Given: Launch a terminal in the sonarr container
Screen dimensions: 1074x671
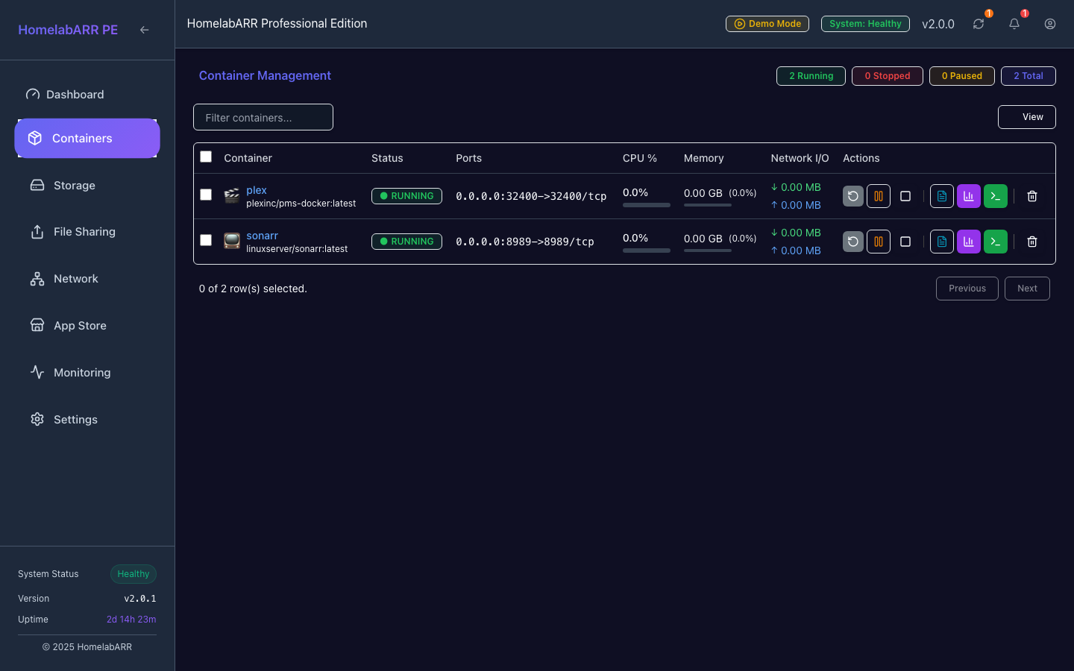Looking at the screenshot, I should click(x=995, y=241).
